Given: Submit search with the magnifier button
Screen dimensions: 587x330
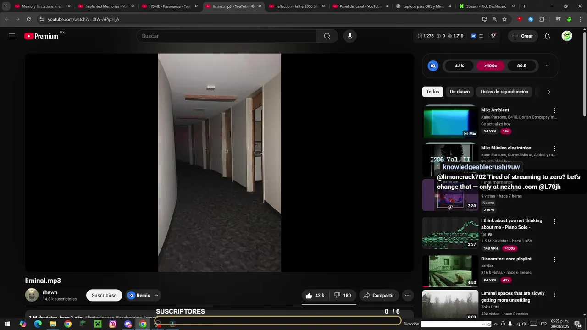Looking at the screenshot, I should tap(327, 36).
